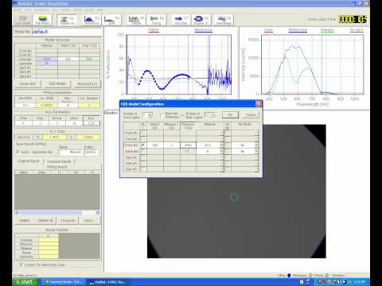Click the last toolbar icon with chart

pos(224,20)
